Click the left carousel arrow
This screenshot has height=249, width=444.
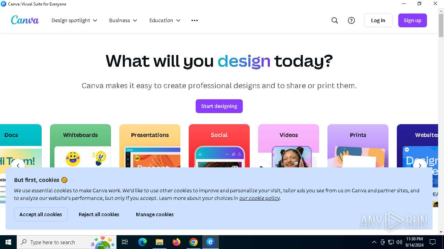tap(18, 166)
